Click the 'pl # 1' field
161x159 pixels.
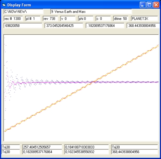pyautogui.click(x=33, y=19)
